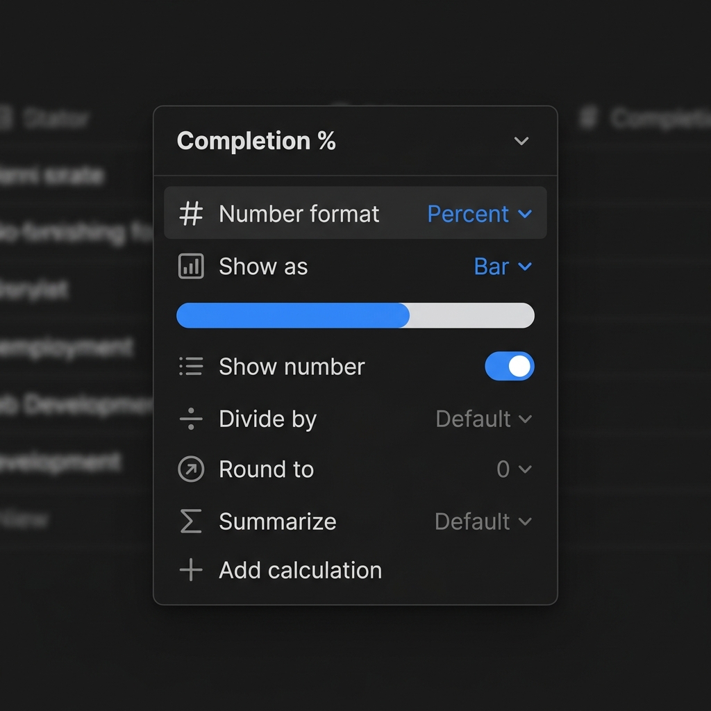This screenshot has height=711, width=711.
Task: Click the bar chart icon beside Show as
Action: pos(191,266)
